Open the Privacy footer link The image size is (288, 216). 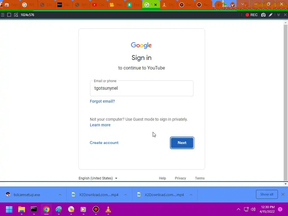pos(180,178)
